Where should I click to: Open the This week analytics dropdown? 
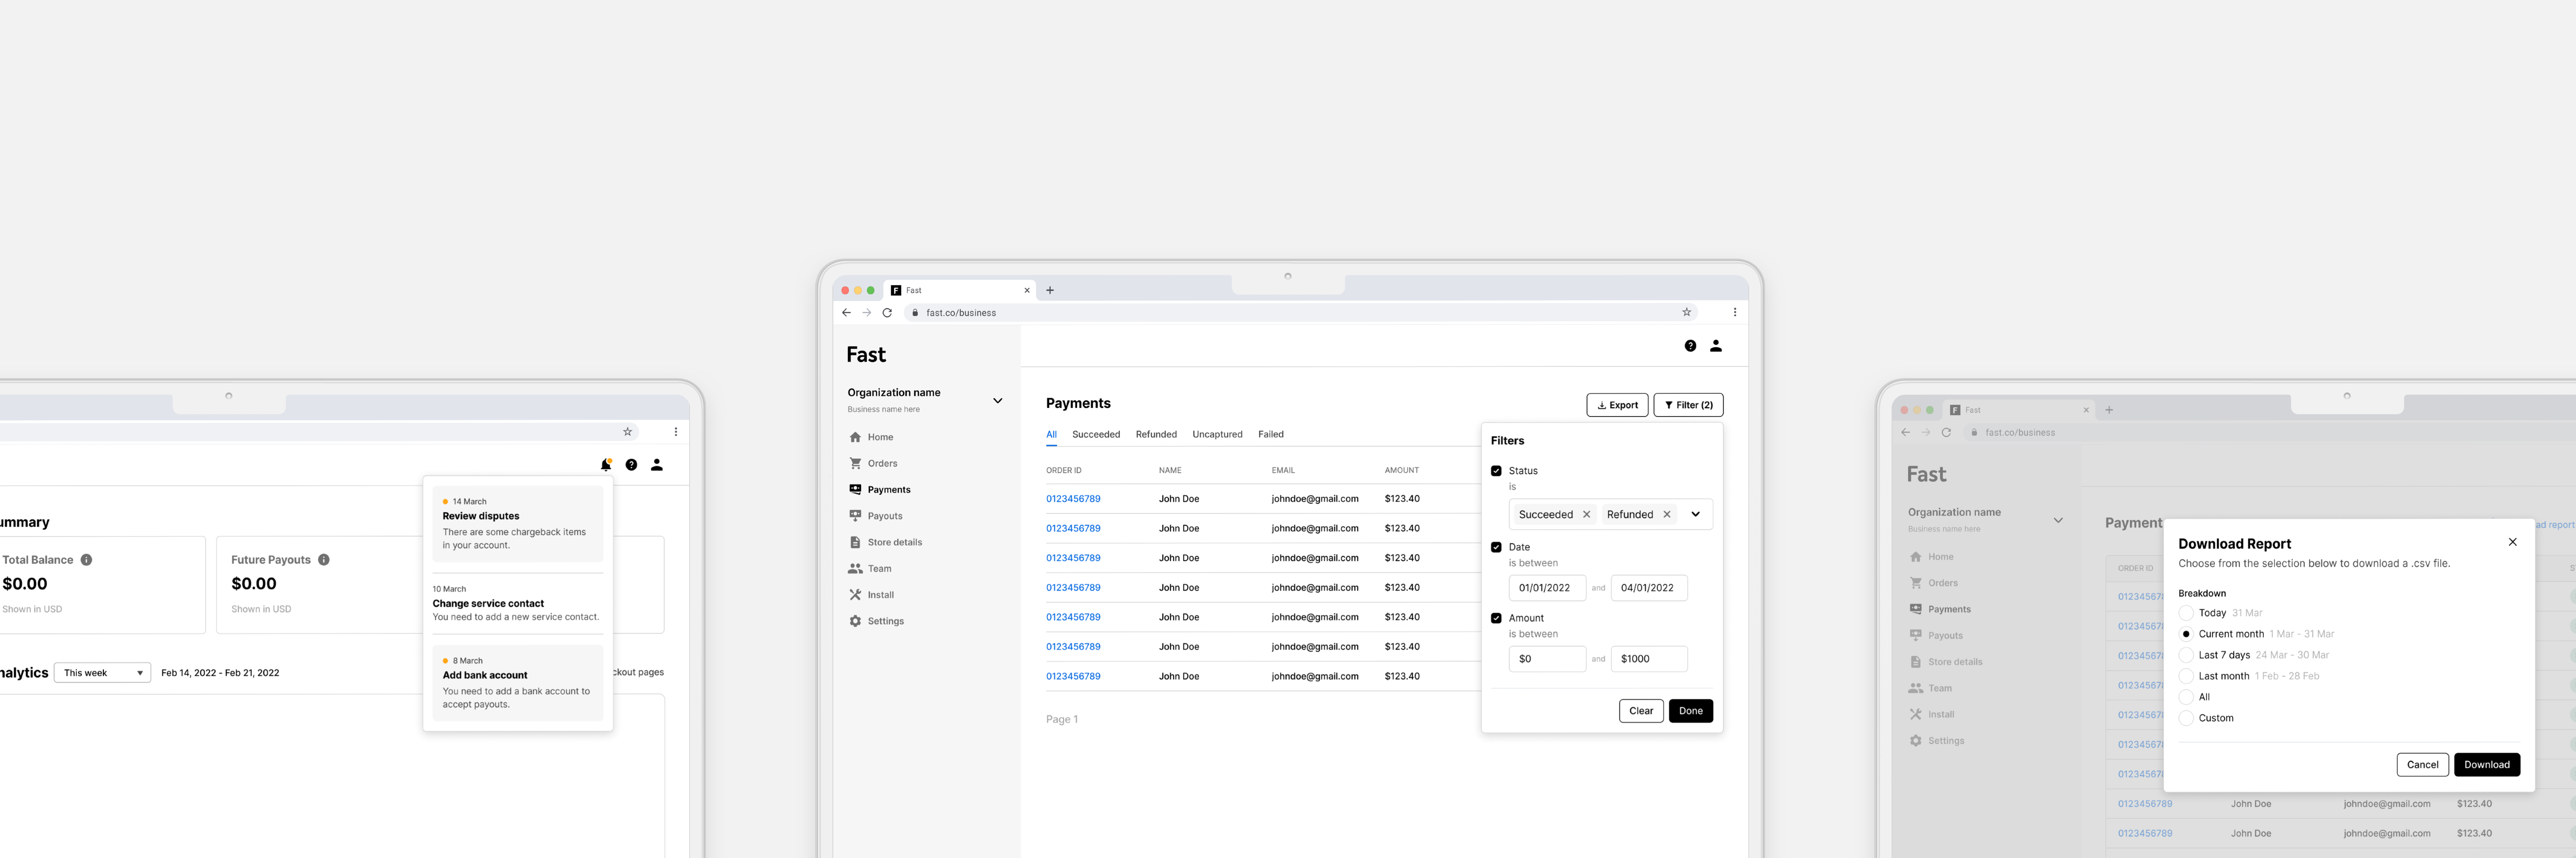(102, 673)
